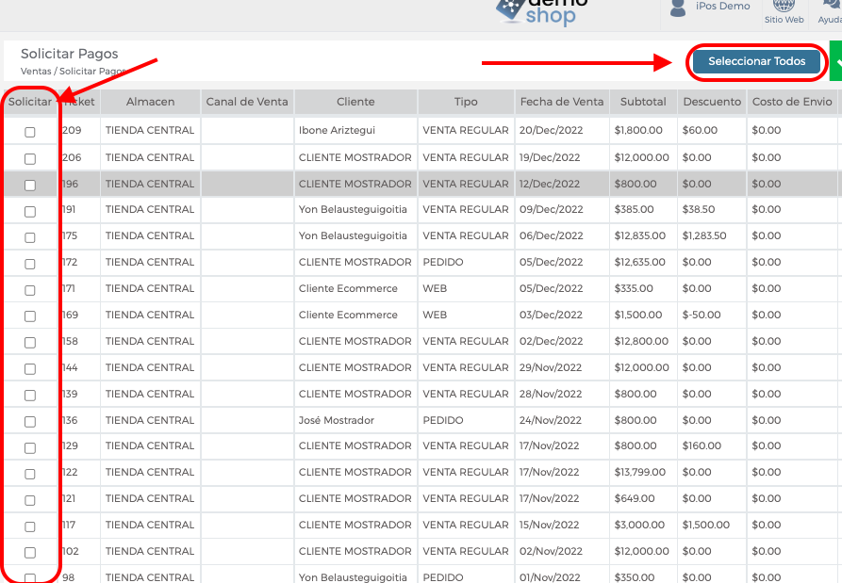Click the Solicitar Pagos page title

69,54
